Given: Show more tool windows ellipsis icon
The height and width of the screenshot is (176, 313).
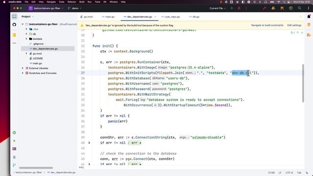Looking at the screenshot, I should click(14, 43).
